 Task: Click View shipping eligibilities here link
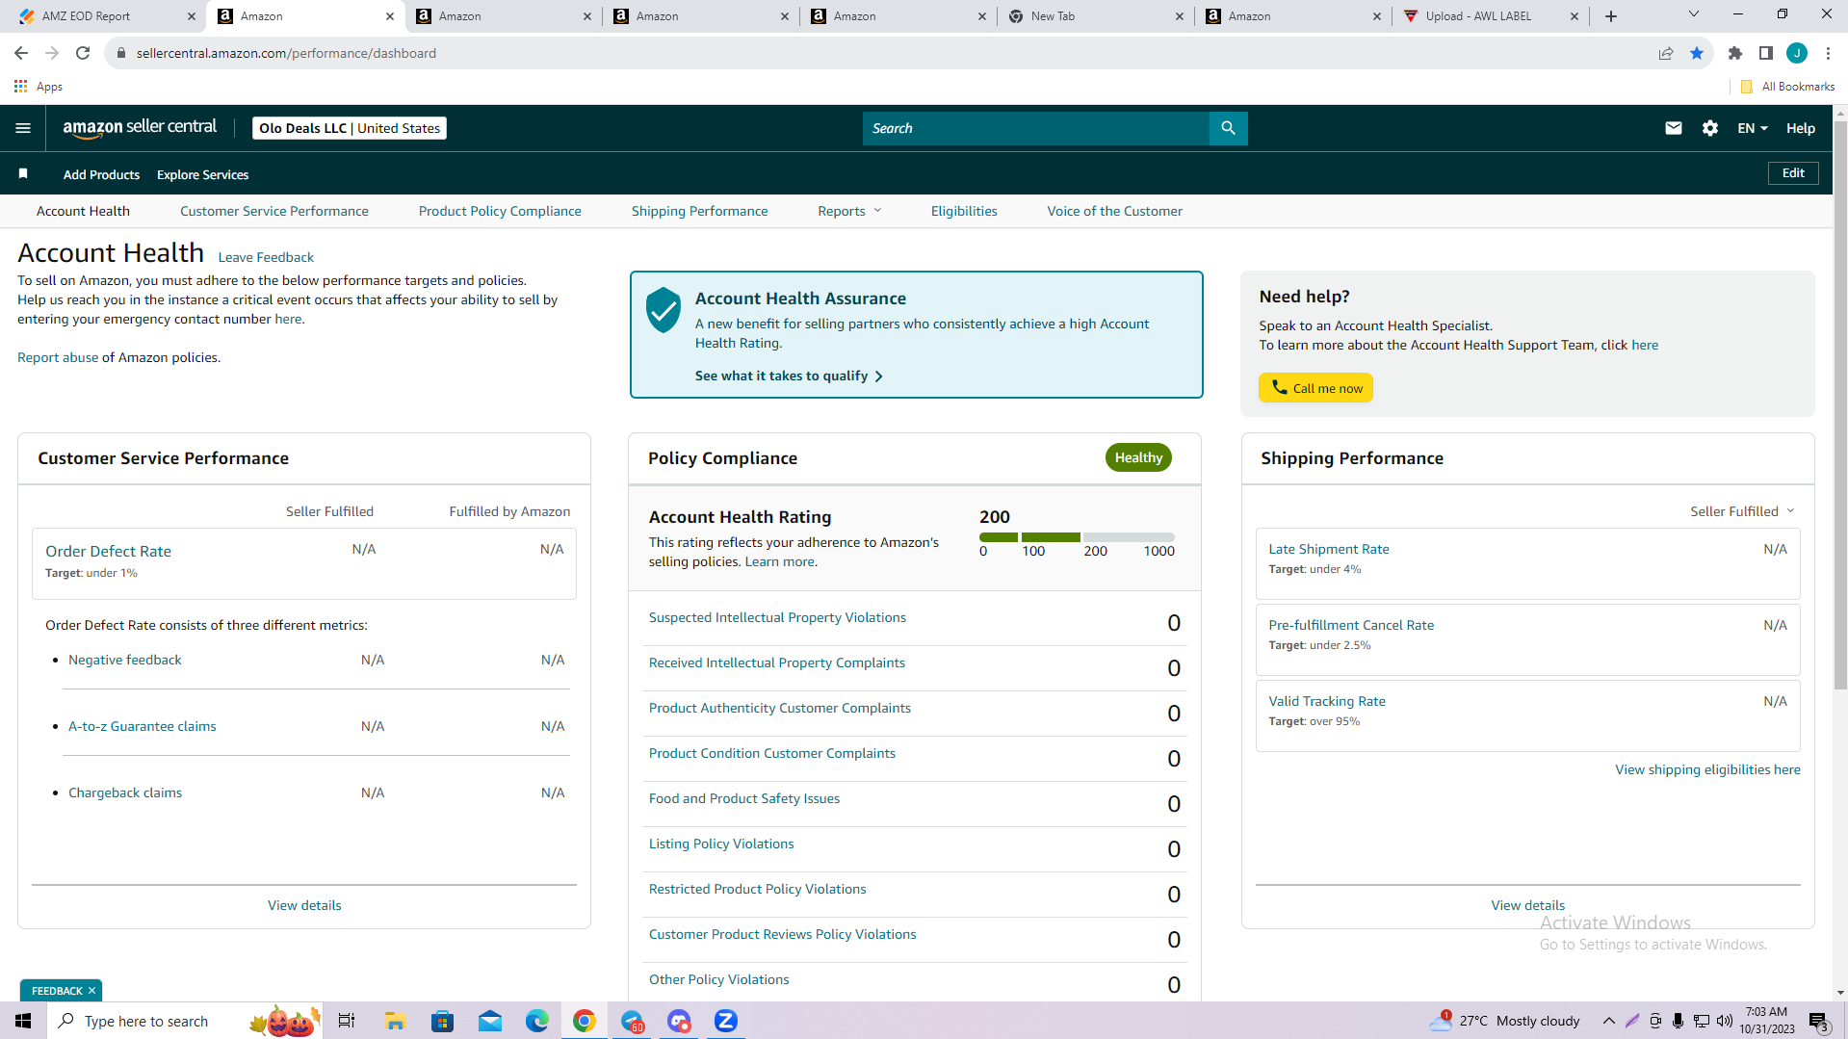1707,769
